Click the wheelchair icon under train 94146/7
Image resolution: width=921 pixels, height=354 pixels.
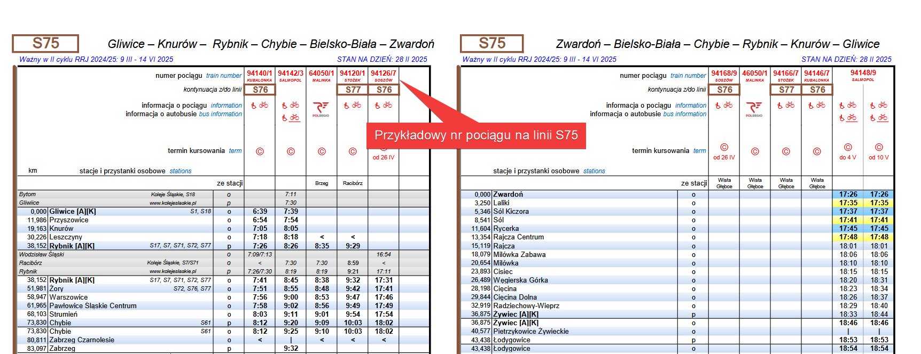810,106
